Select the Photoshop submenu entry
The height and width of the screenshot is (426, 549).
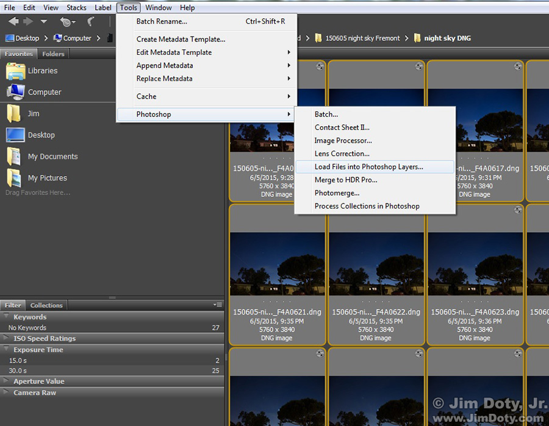[x=207, y=115]
